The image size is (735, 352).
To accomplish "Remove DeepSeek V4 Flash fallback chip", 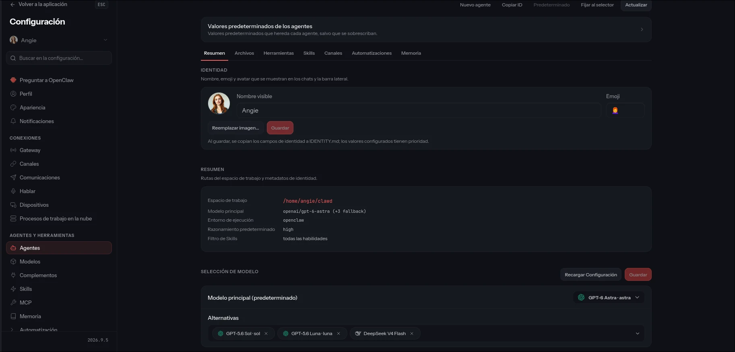I will pos(412,333).
